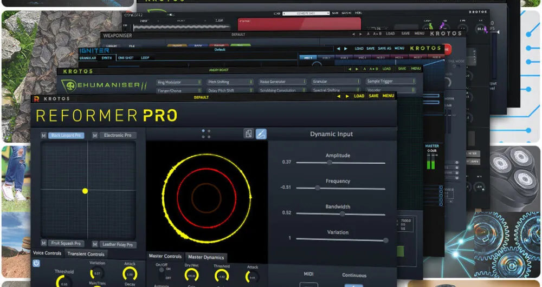Viewport: 542px width, 287px height.
Task: Open the Black Leopard Pro library selector
Action: [x=67, y=135]
